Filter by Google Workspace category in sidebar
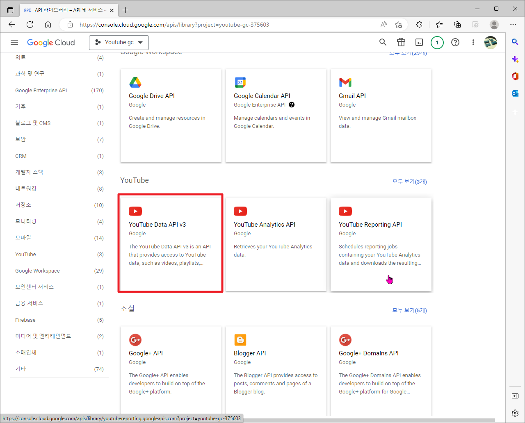Image resolution: width=525 pixels, height=423 pixels. (x=59, y=271)
